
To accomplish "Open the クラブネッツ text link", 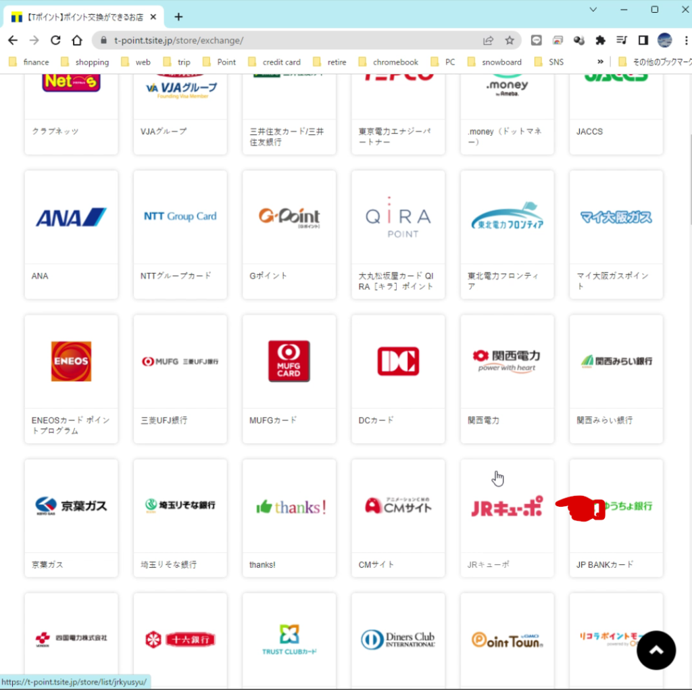I will pos(55,132).
